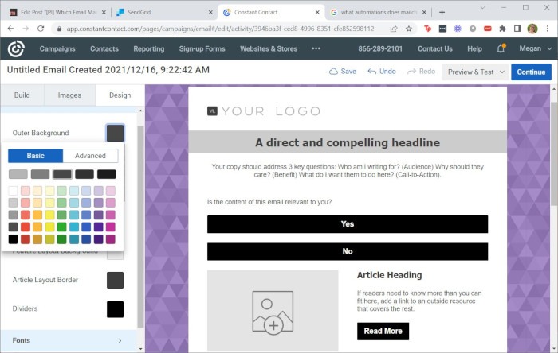Click the email title Untitled Email Created
Image resolution: width=558 pixels, height=353 pixels.
coord(108,69)
